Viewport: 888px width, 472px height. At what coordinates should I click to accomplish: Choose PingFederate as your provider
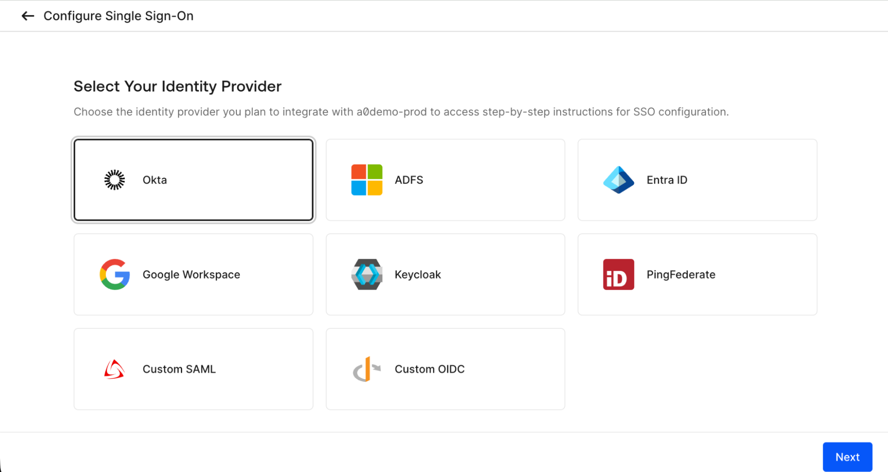697,274
